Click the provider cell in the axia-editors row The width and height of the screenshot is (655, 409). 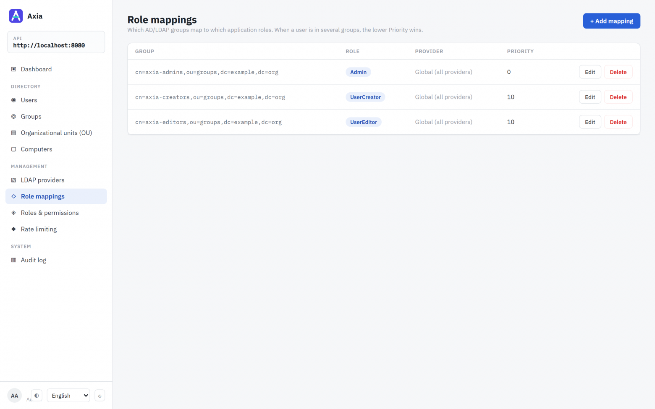pyautogui.click(x=443, y=122)
